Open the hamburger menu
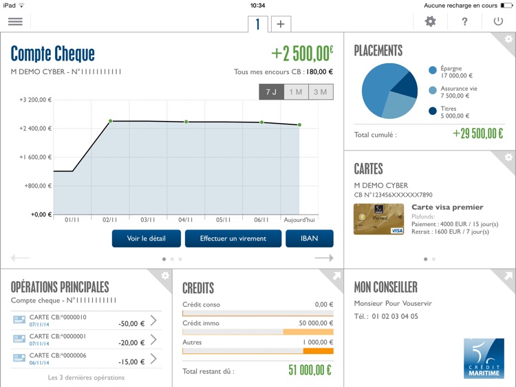Image resolution: width=516 pixels, height=387 pixels. 15,22
